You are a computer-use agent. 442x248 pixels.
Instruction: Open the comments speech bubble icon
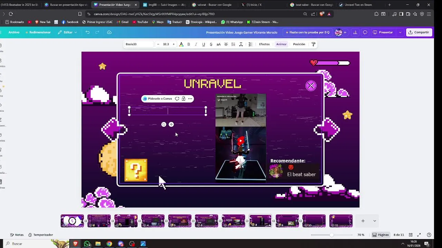[365, 32]
